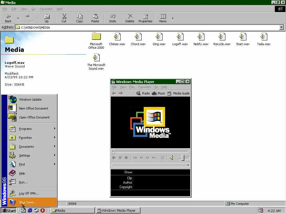286x214 pixels.
Task: Click the Play button in Media Player
Action: pos(114,158)
